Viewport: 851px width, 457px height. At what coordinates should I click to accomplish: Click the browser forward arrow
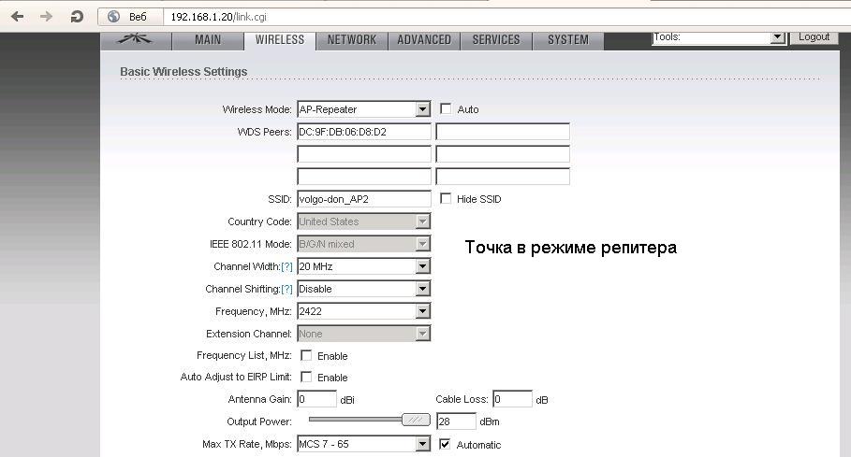pyautogui.click(x=46, y=16)
